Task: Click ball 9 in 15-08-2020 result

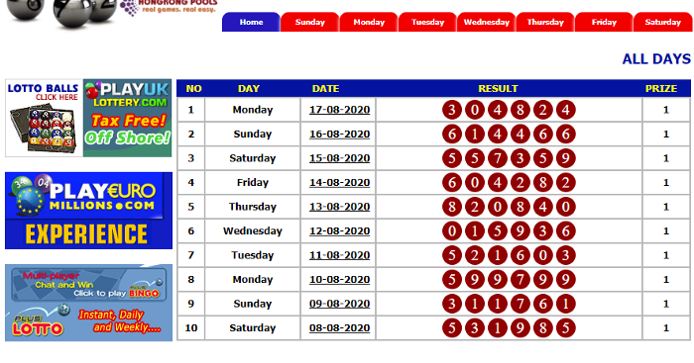Action: coord(566,158)
